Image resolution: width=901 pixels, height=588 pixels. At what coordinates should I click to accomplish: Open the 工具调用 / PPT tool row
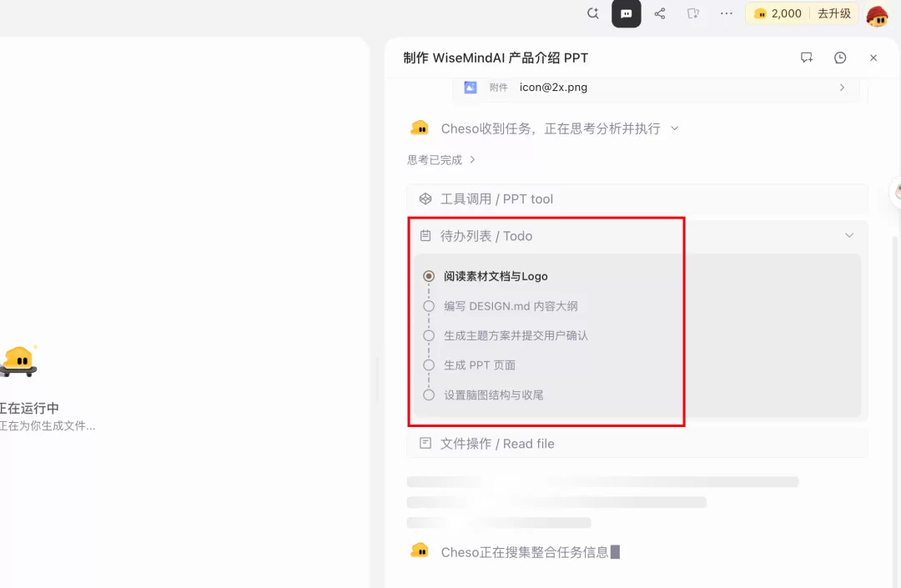click(637, 199)
